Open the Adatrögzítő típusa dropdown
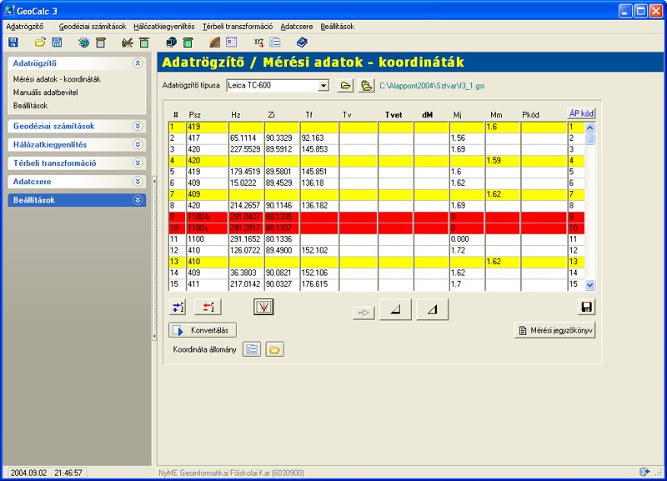Screen dimensions: 667x481 pos(323,86)
